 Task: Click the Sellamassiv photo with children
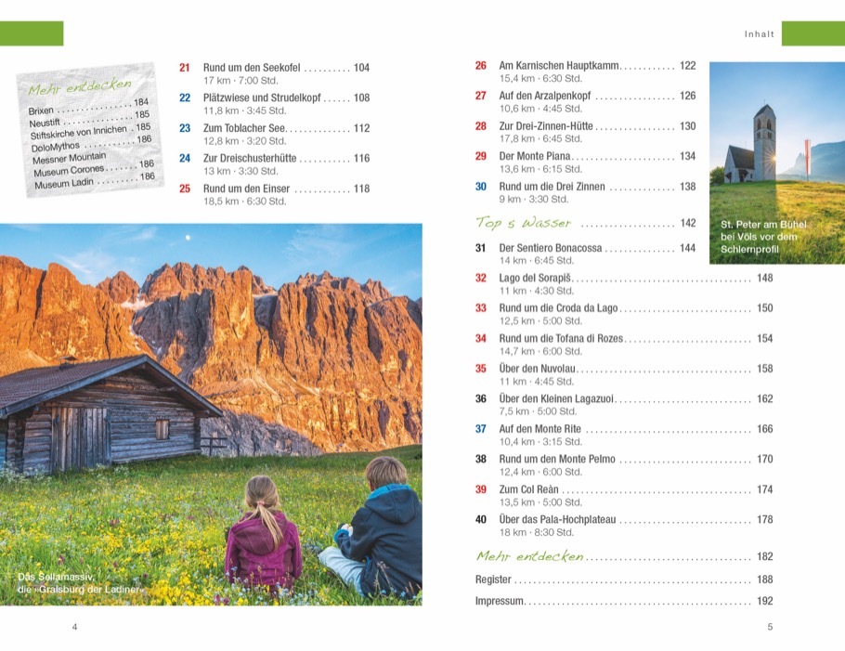(211, 414)
